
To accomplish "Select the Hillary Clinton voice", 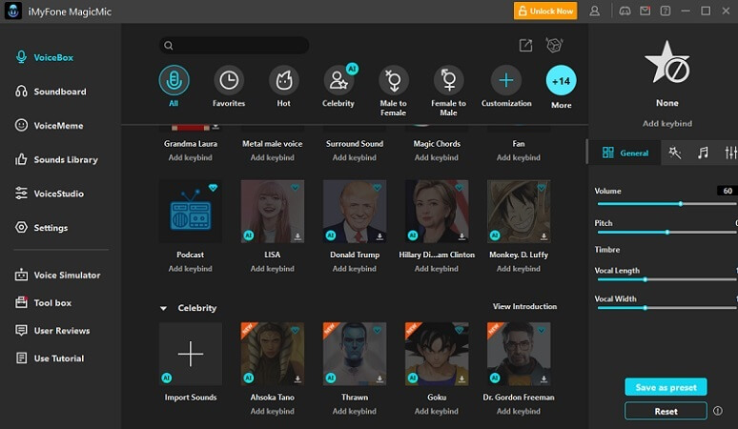I will point(437,212).
